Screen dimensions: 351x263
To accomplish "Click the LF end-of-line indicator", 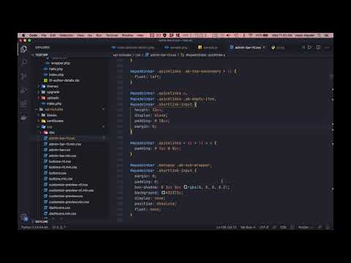I will pyautogui.click(x=274, y=227).
